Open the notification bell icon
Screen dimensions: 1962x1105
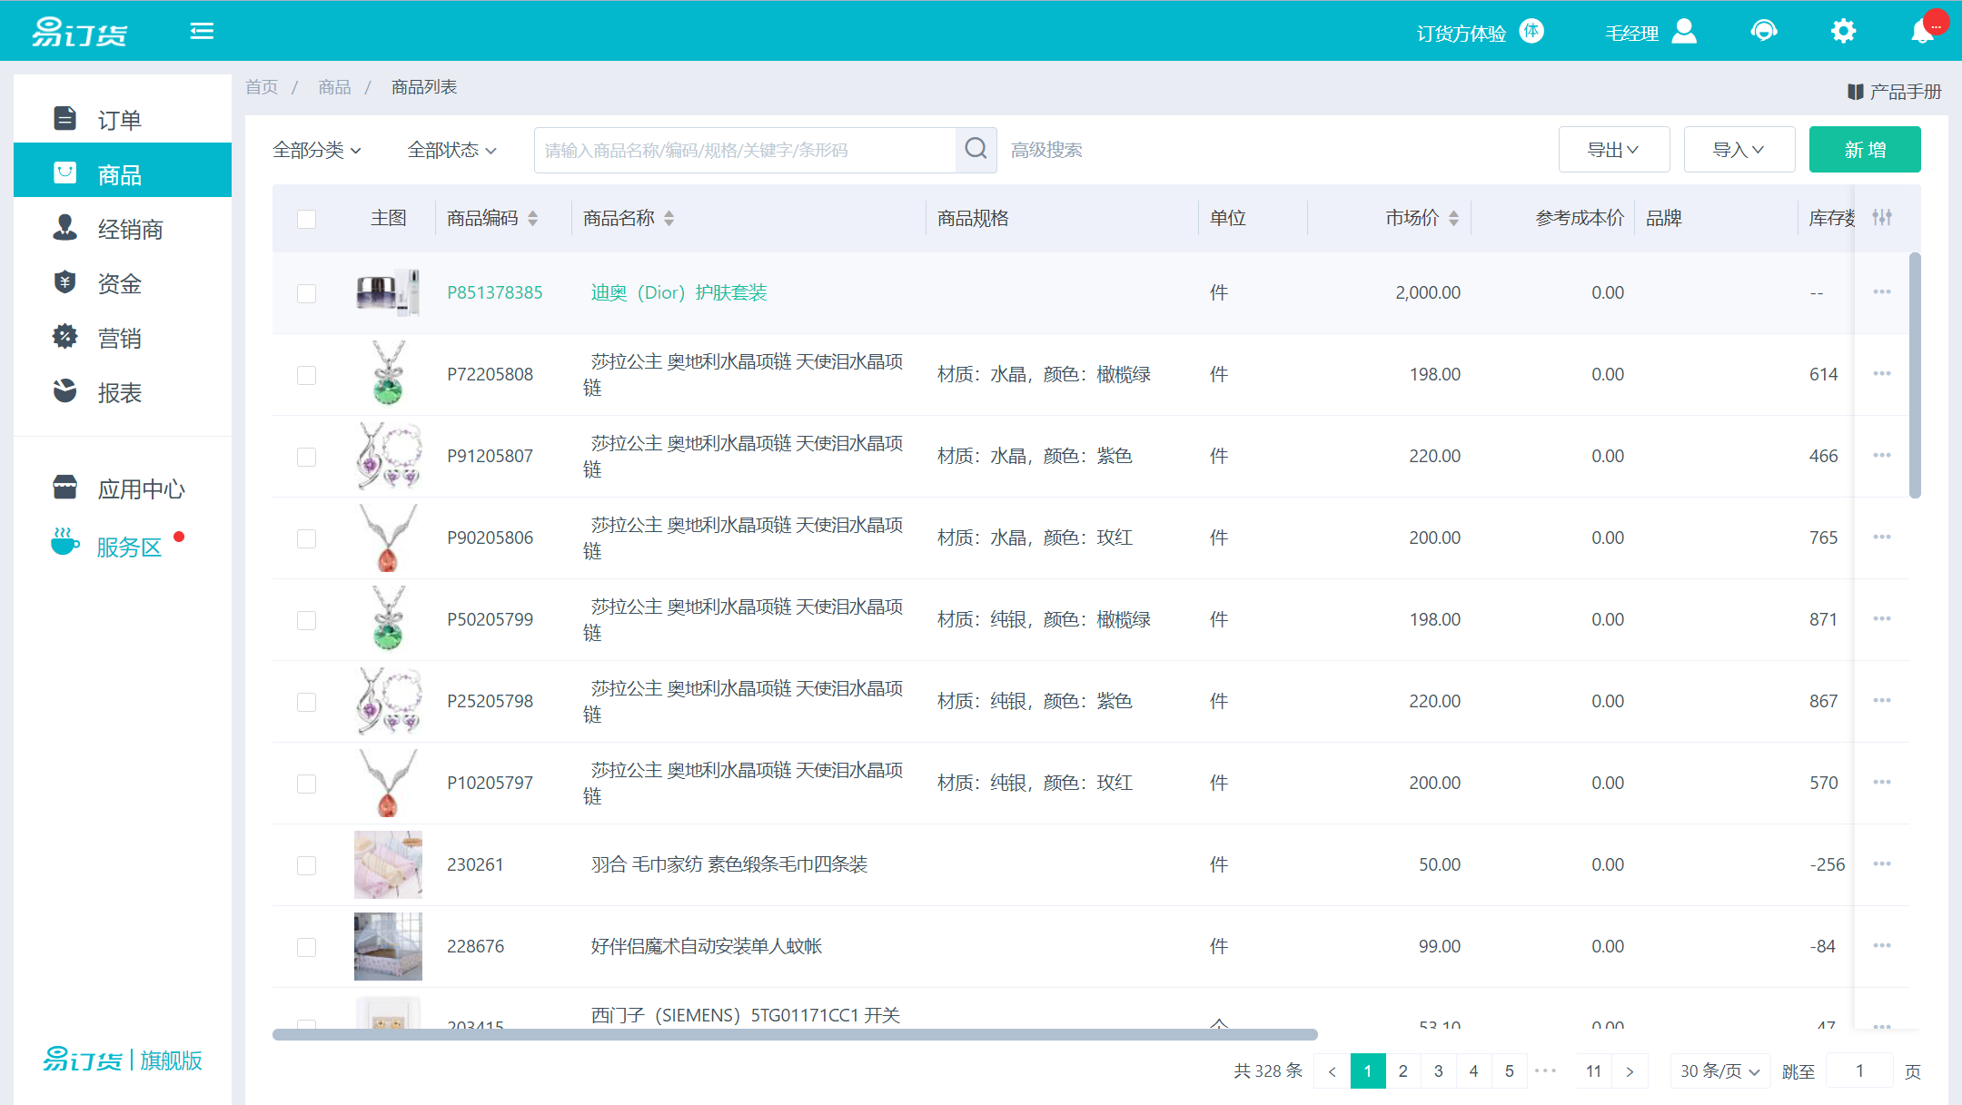tap(1922, 32)
